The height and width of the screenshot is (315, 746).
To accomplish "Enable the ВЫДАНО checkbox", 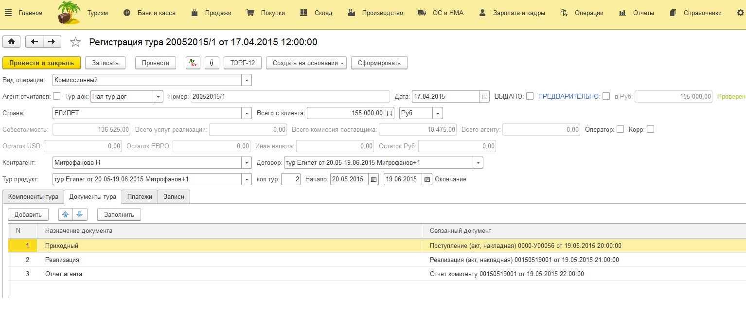I will click(530, 96).
